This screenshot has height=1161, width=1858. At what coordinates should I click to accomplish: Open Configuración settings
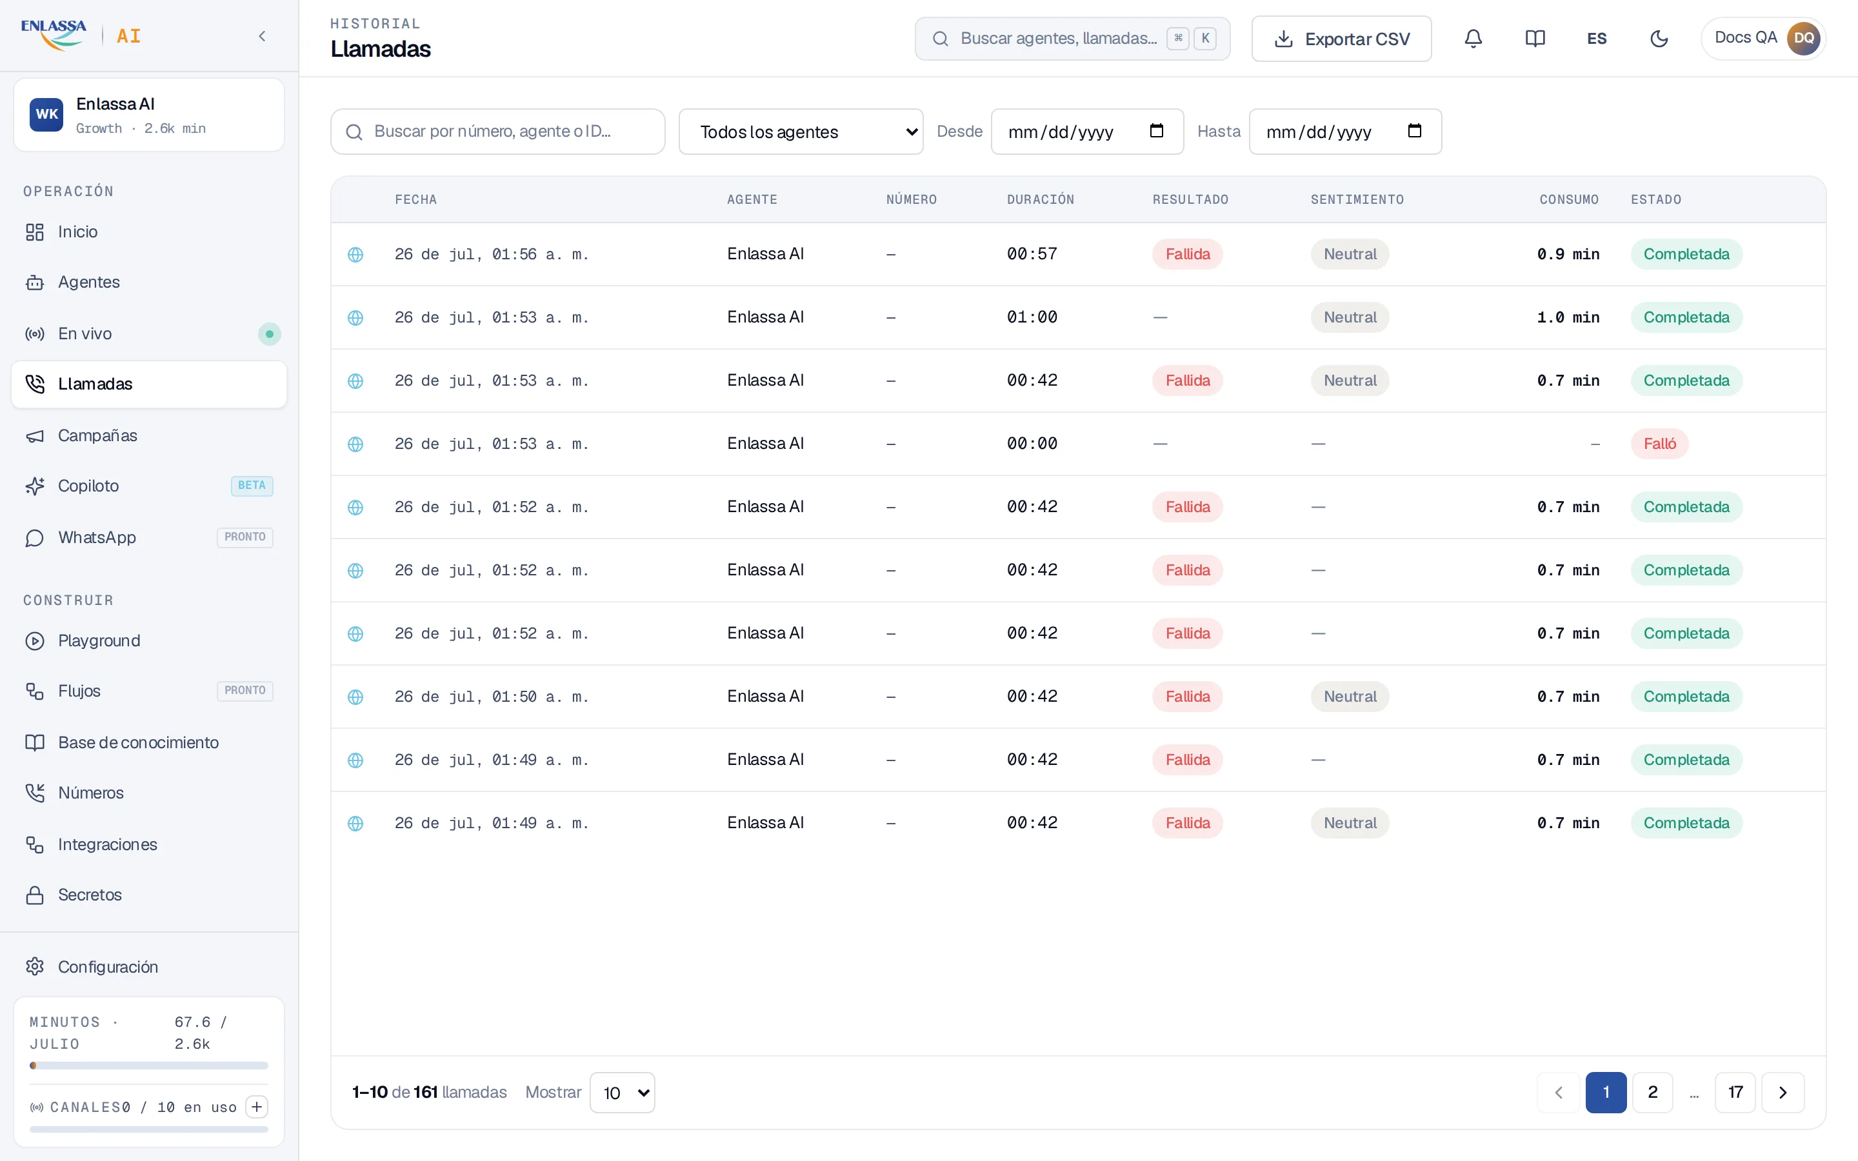click(149, 967)
